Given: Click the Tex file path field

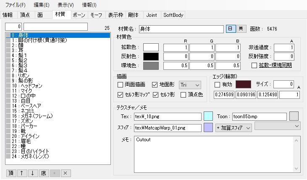Looking at the screenshot, I should pyautogui.click(x=168, y=116).
